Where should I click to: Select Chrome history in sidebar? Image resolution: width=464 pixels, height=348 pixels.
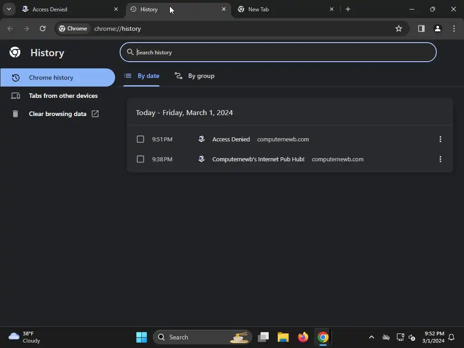click(58, 77)
